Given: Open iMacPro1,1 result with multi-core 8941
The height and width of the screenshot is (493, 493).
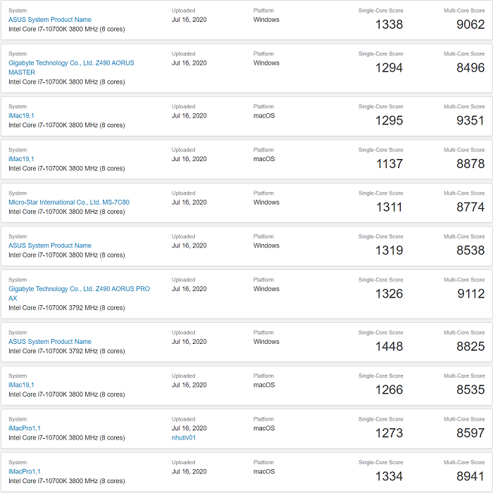Looking at the screenshot, I should coord(25,471).
